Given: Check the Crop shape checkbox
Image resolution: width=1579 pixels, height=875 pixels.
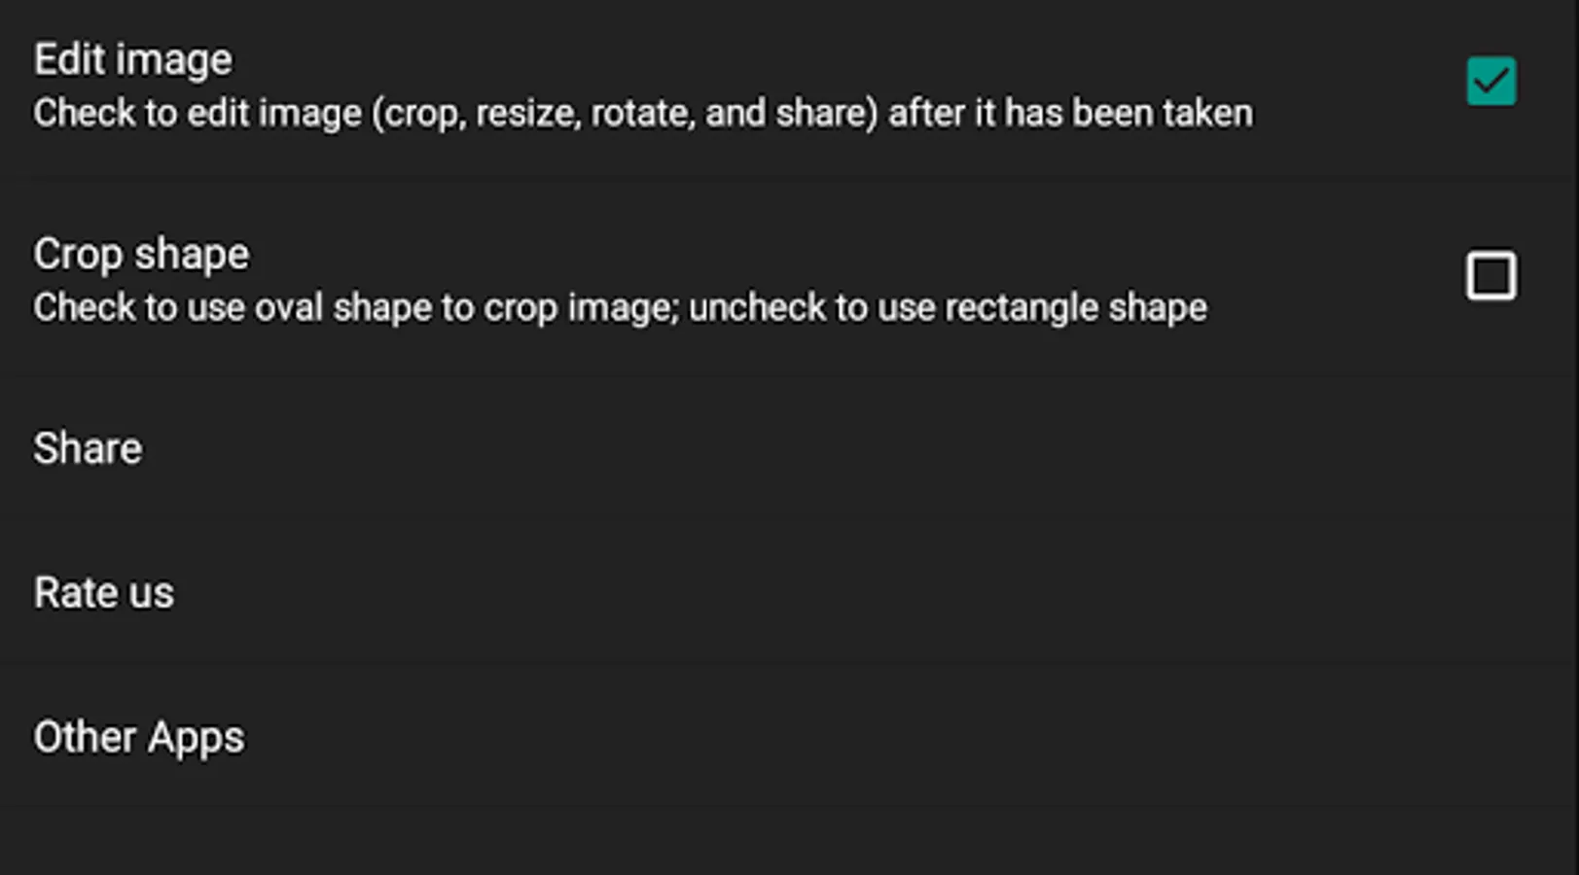Looking at the screenshot, I should coord(1490,276).
